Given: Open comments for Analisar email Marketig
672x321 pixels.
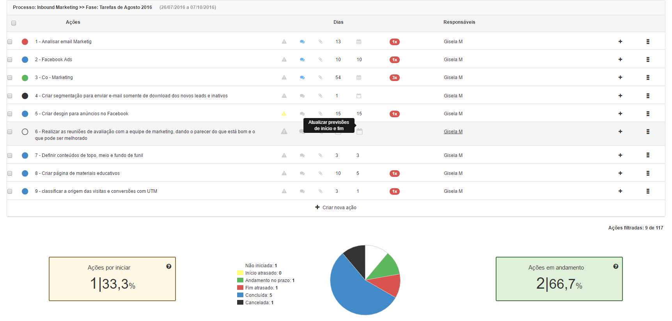Looking at the screenshot, I should 302,42.
